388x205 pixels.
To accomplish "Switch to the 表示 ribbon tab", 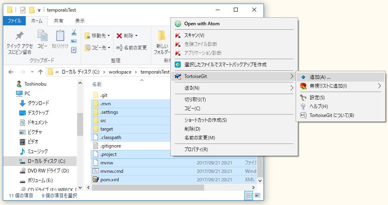I will coord(80,21).
